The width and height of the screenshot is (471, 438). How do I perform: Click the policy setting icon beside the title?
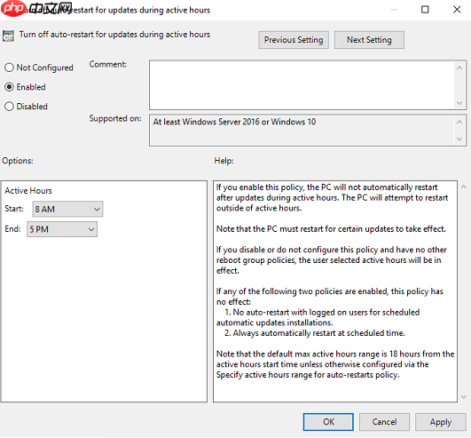tap(8, 36)
